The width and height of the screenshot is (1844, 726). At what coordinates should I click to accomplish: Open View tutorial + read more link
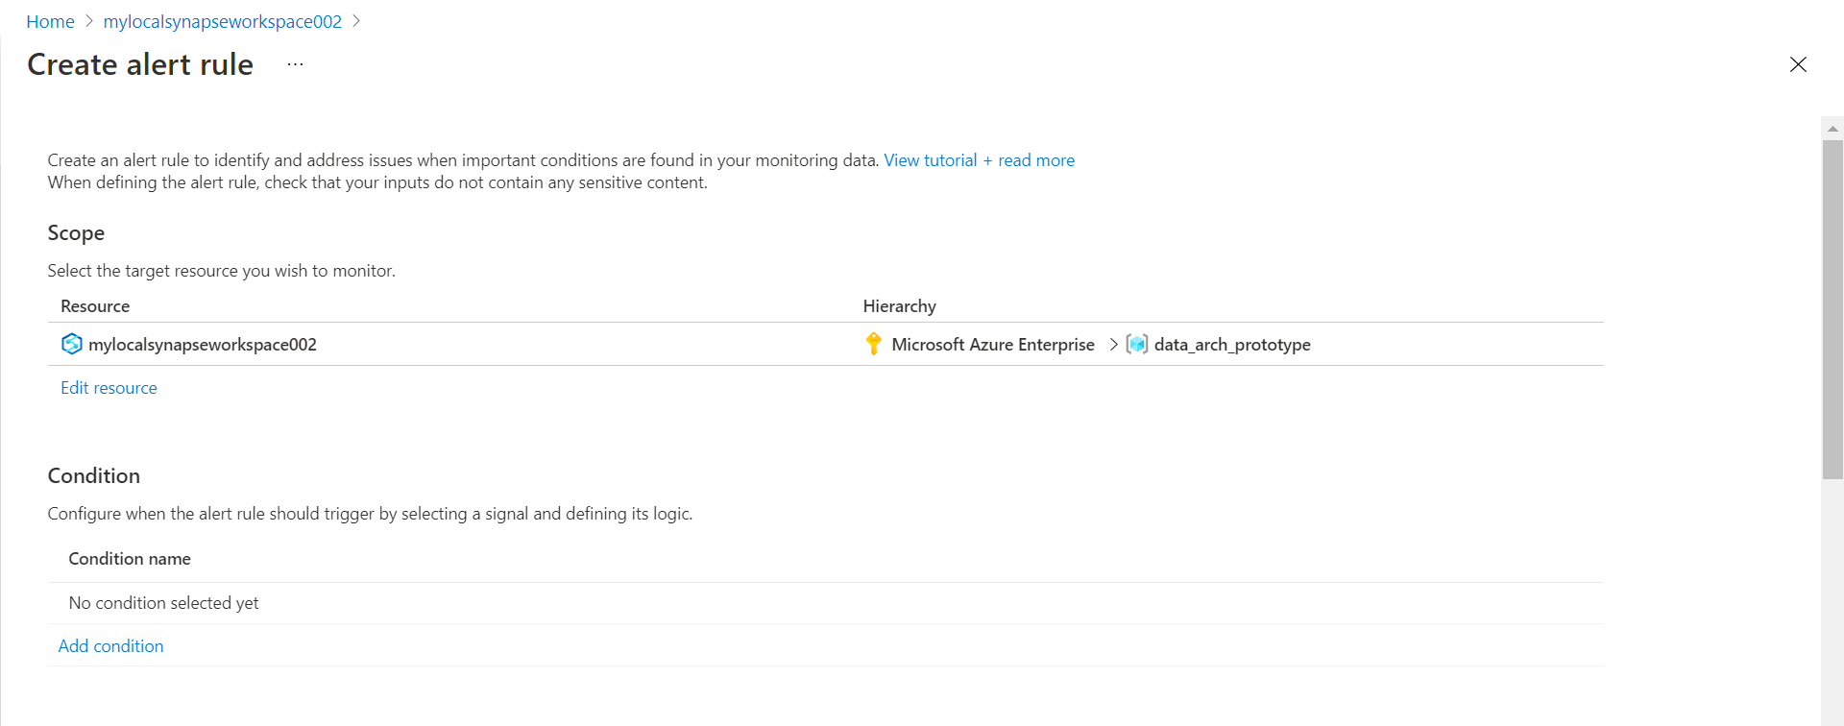click(x=979, y=160)
